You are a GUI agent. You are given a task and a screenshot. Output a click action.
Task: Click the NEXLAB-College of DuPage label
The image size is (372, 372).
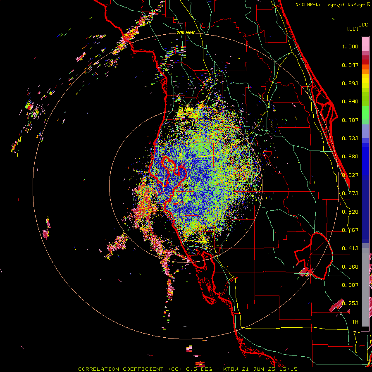point(330,5)
